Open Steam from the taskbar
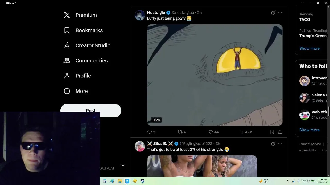This screenshot has height=185, width=330. (x=142, y=181)
